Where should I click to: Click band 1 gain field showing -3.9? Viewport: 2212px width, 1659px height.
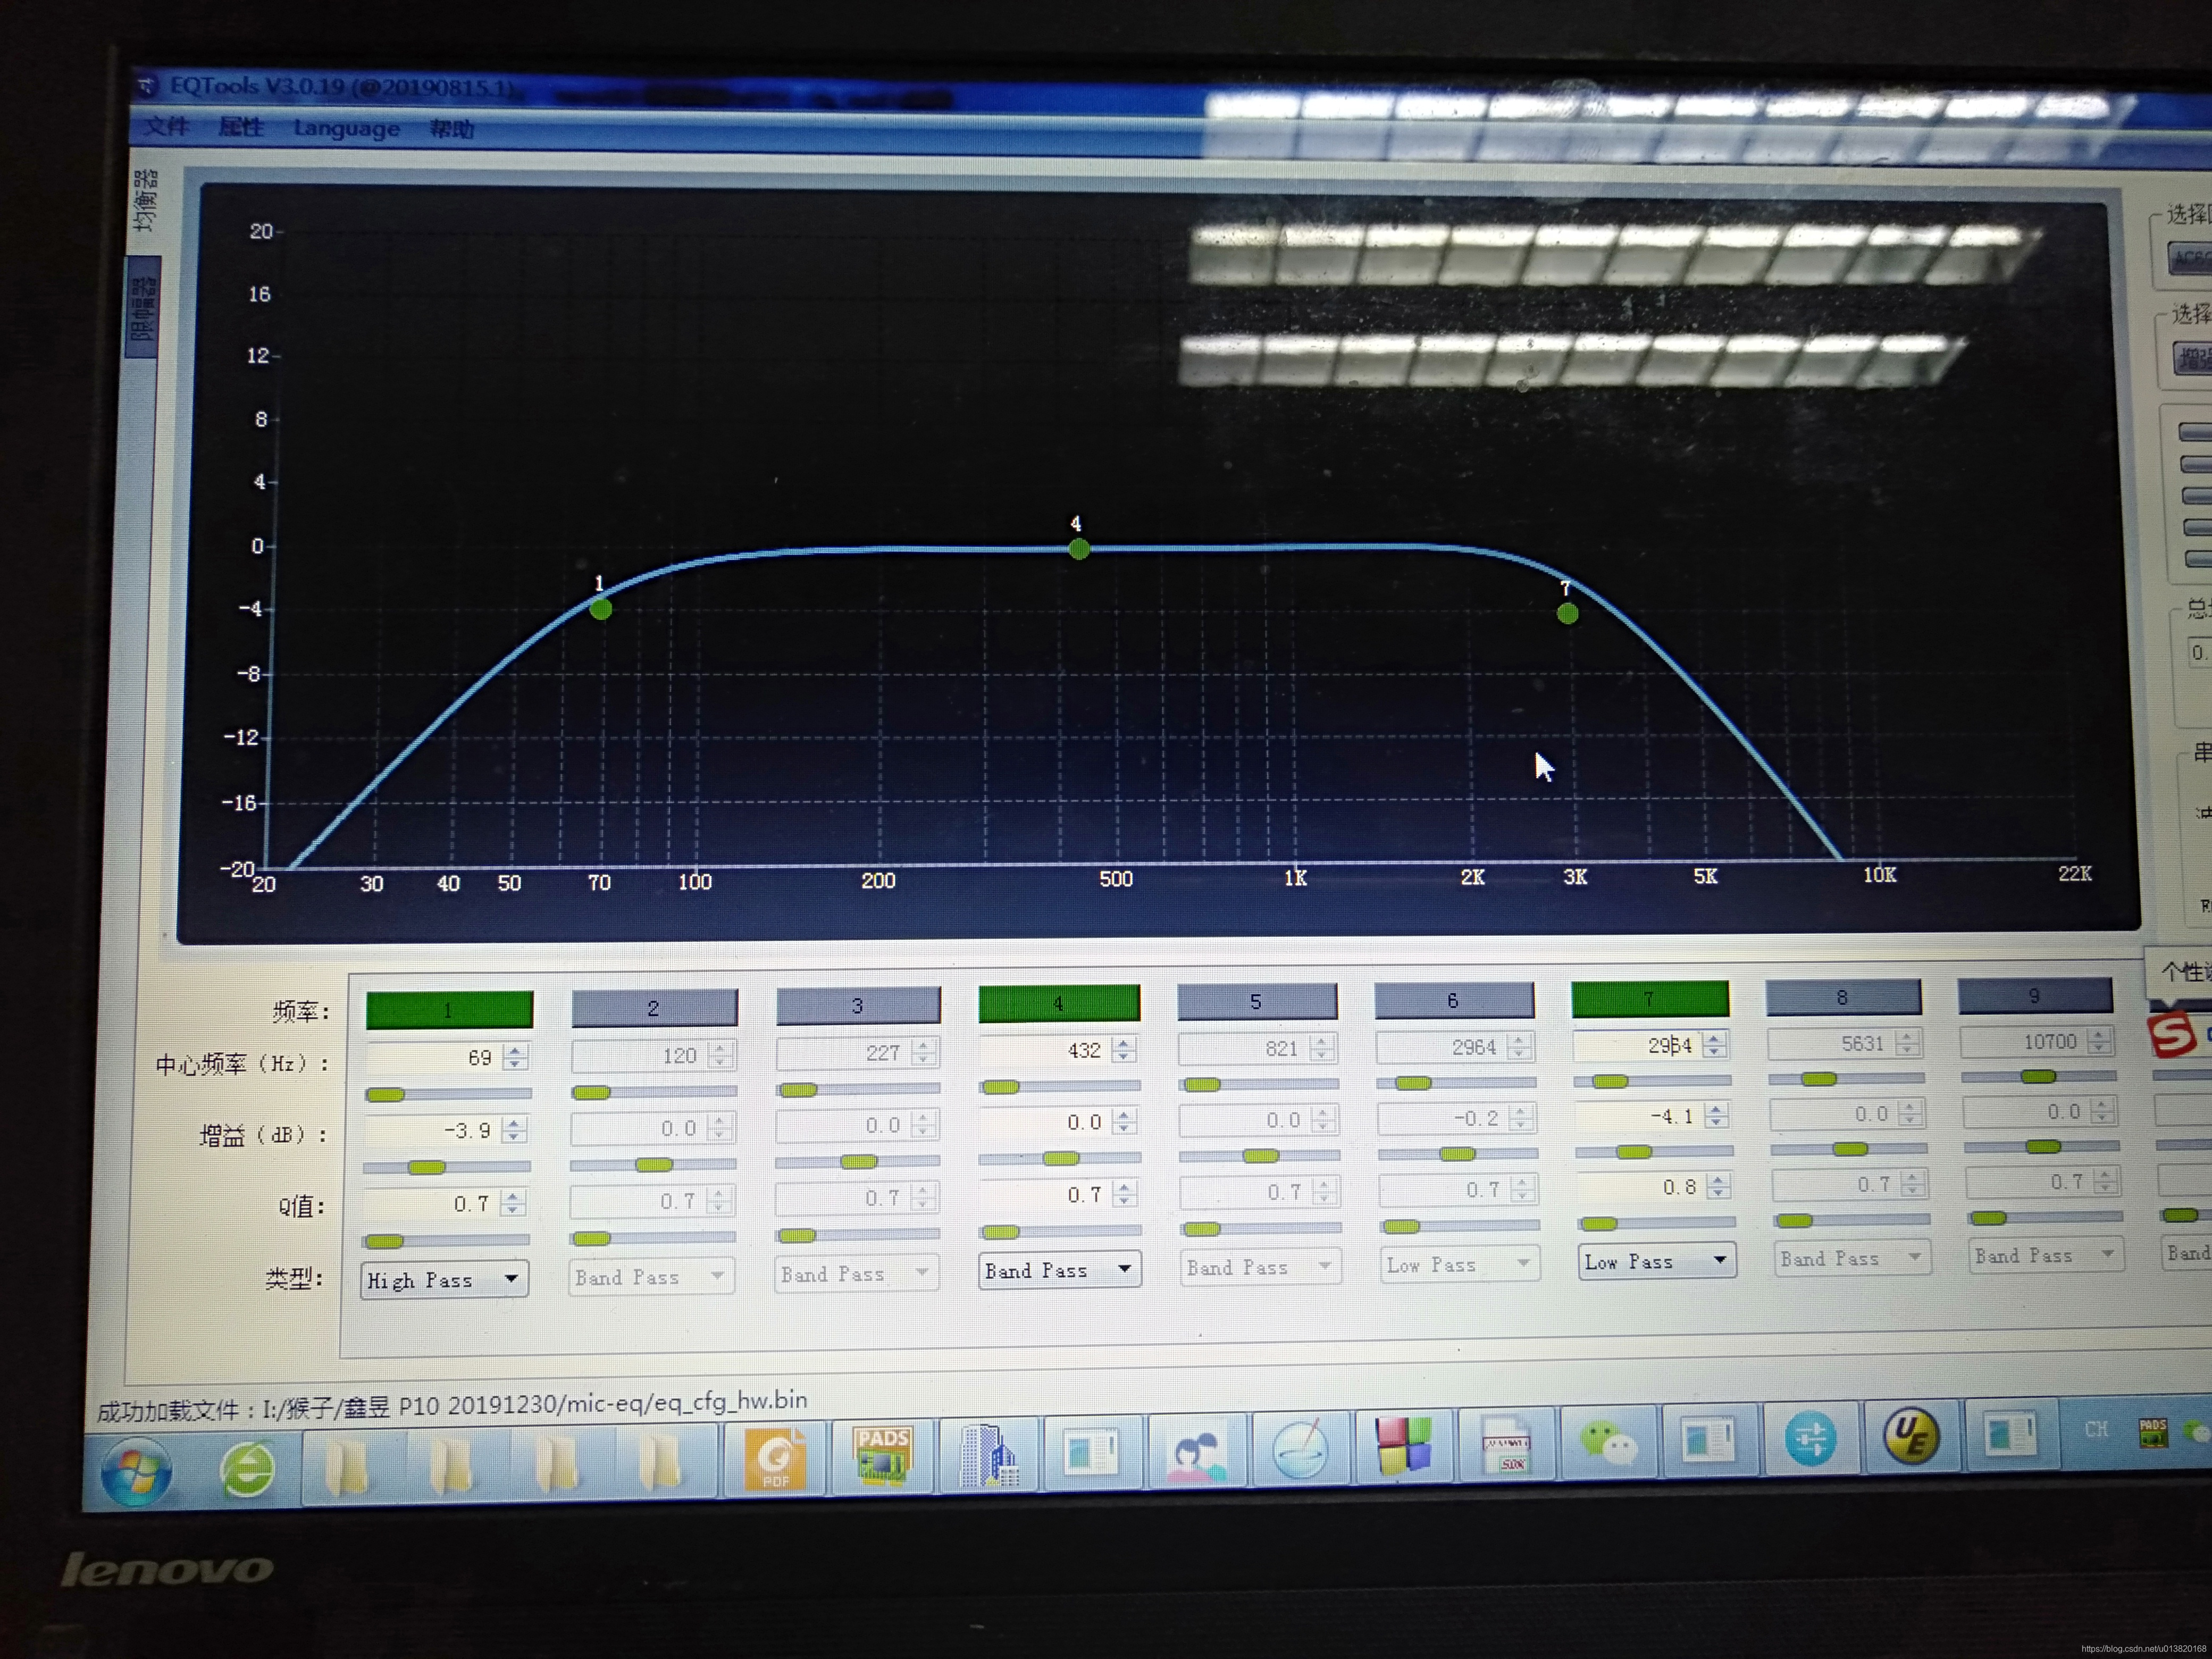(x=433, y=1130)
